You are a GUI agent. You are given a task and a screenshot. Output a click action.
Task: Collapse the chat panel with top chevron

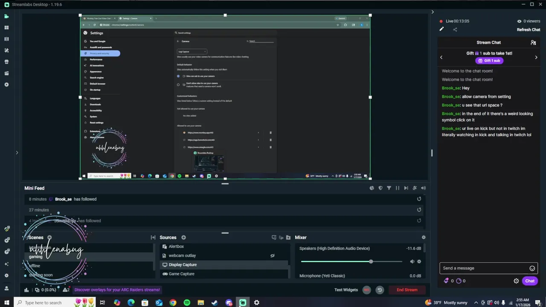pyautogui.click(x=433, y=12)
